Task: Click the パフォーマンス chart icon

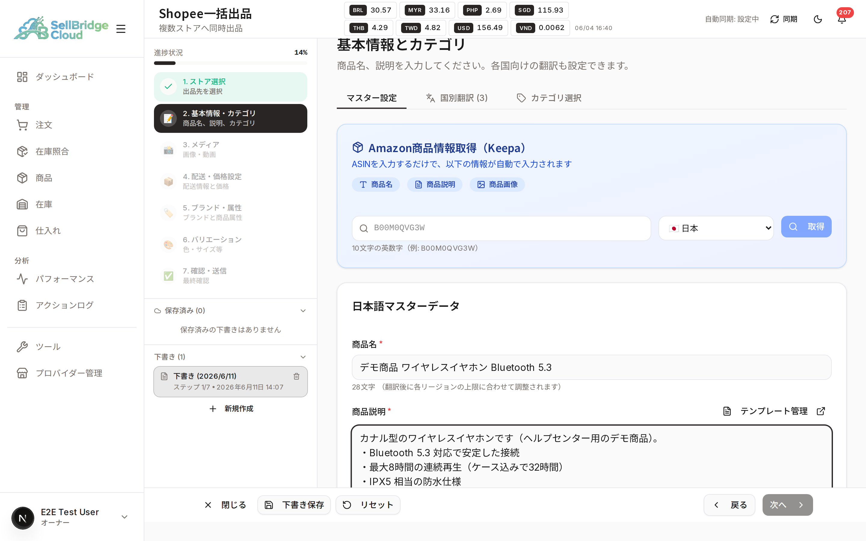Action: coord(22,279)
